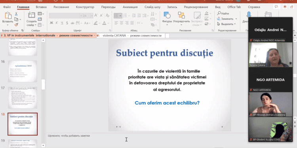Click BP Hincești Botnaru Ecaterina video tile
The width and height of the screenshot is (297, 148).
pos(270,105)
